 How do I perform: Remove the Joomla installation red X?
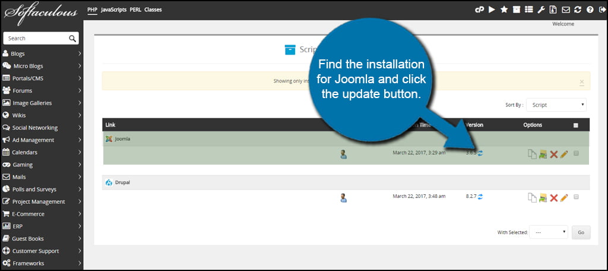[554, 154]
